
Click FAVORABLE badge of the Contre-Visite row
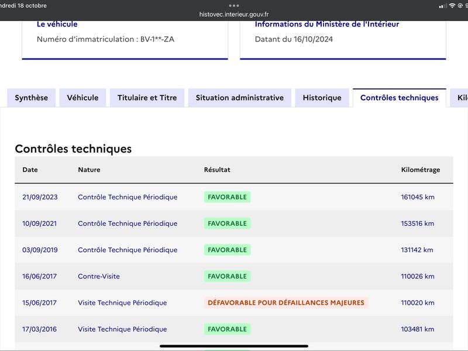[227, 276]
